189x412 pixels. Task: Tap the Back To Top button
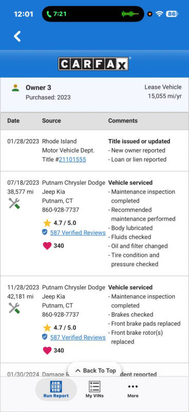click(95, 370)
